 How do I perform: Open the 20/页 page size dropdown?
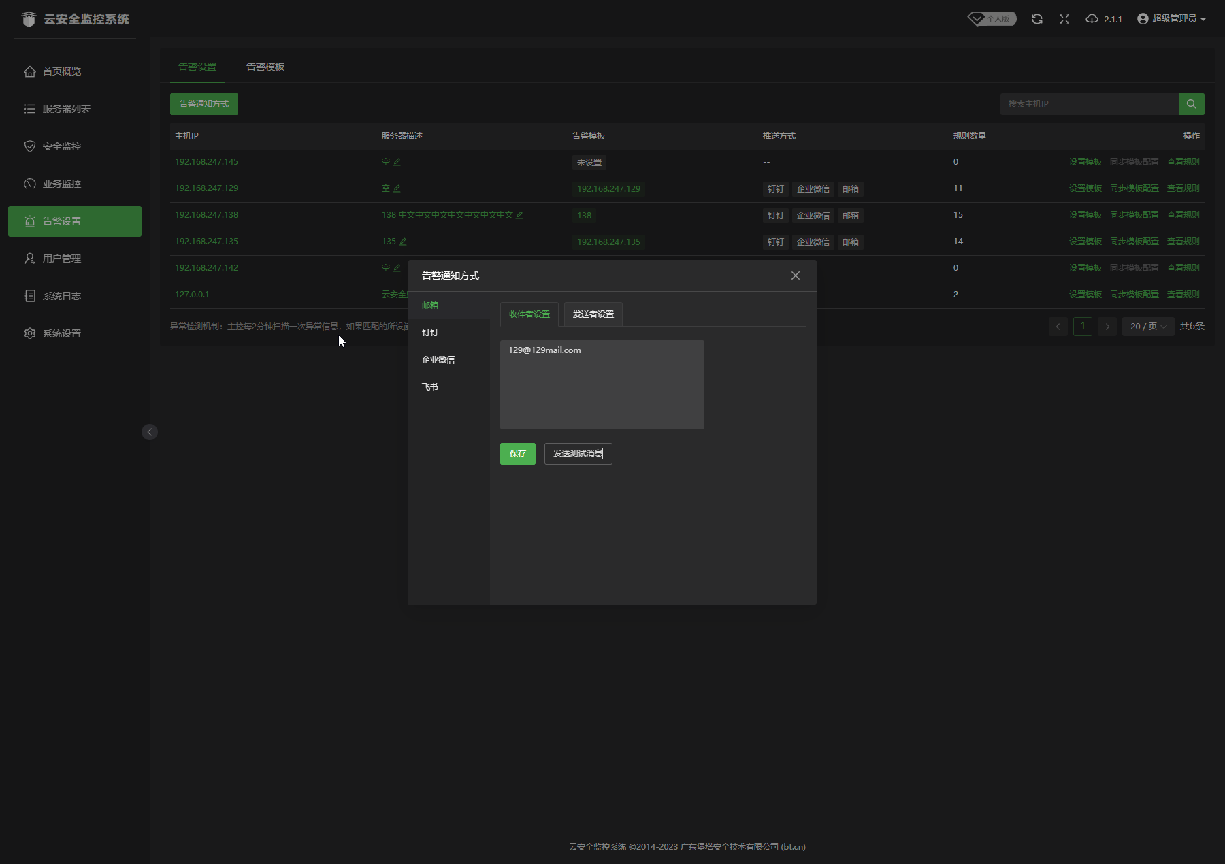[1147, 327]
